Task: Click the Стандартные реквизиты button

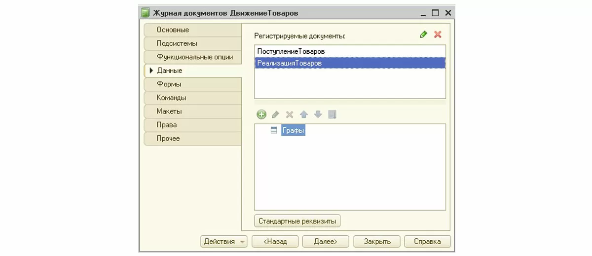Action: pos(297,221)
